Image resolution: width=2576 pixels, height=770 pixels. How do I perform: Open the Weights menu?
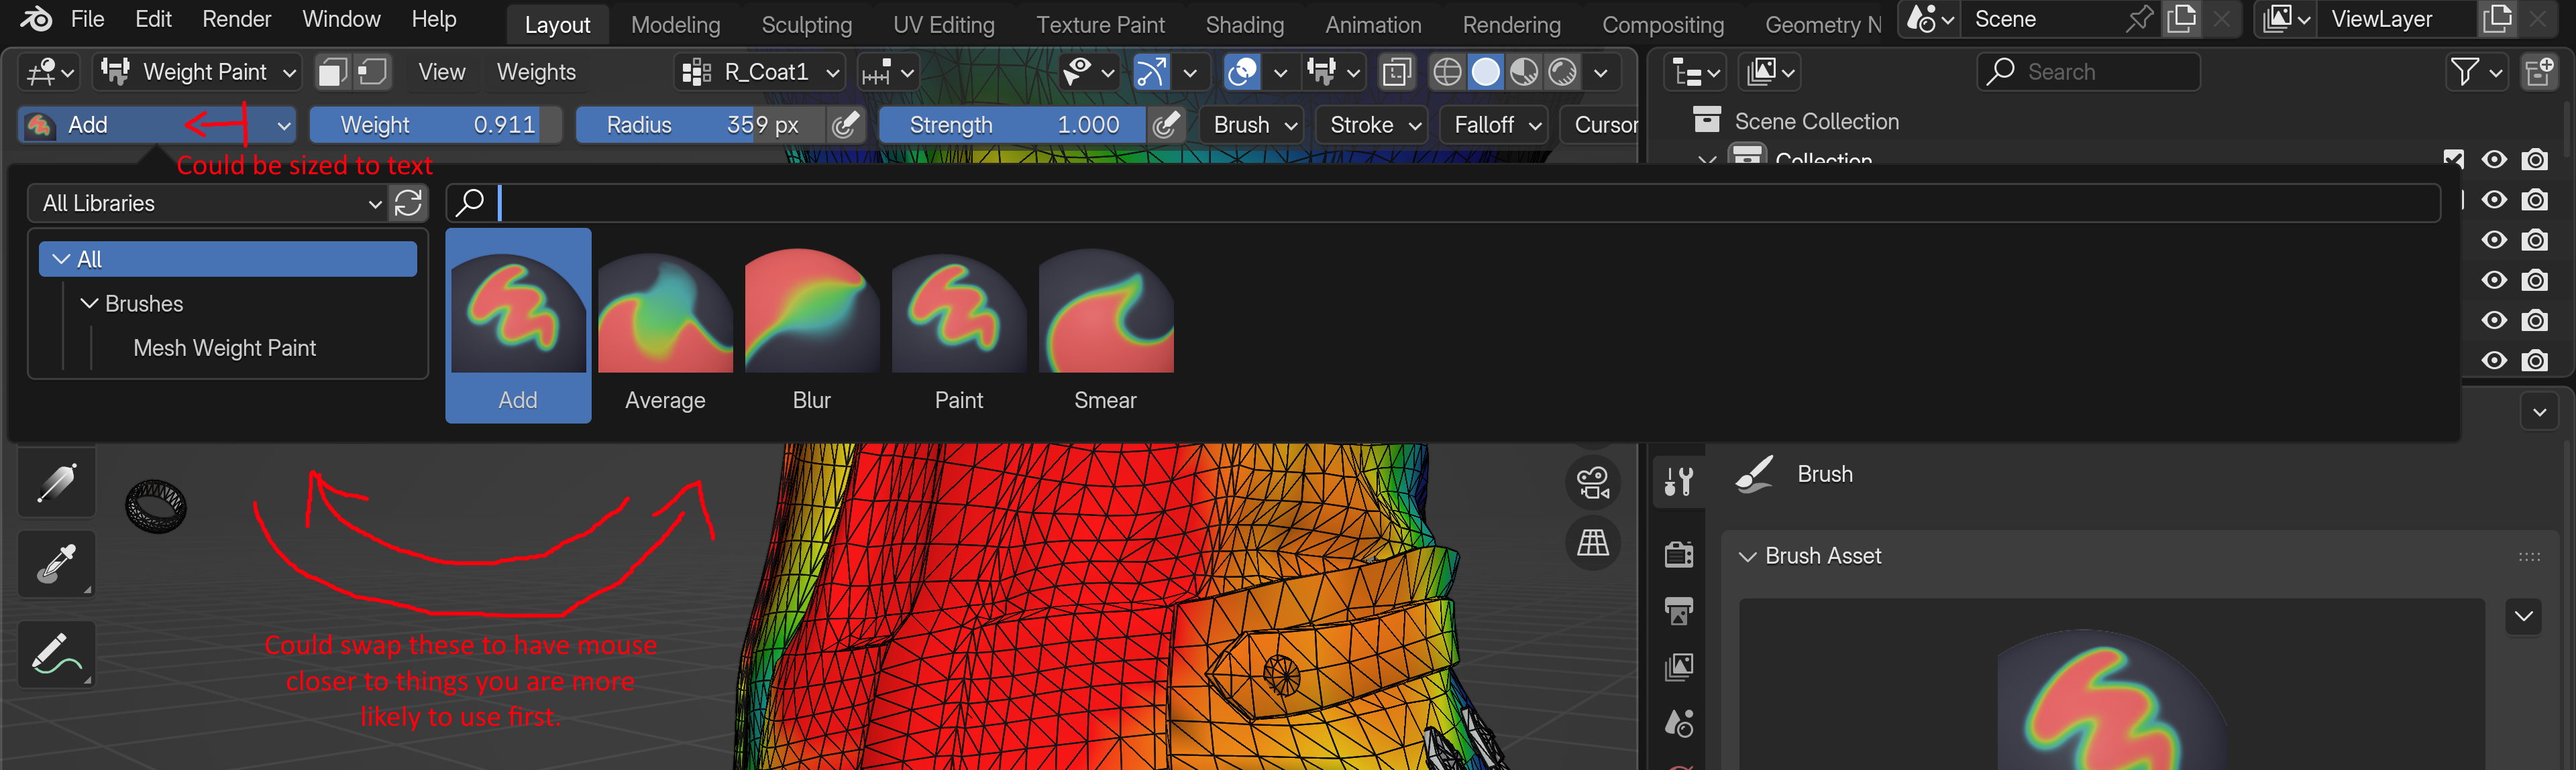click(x=536, y=72)
